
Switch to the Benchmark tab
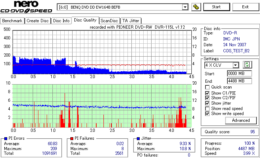coord(12,21)
